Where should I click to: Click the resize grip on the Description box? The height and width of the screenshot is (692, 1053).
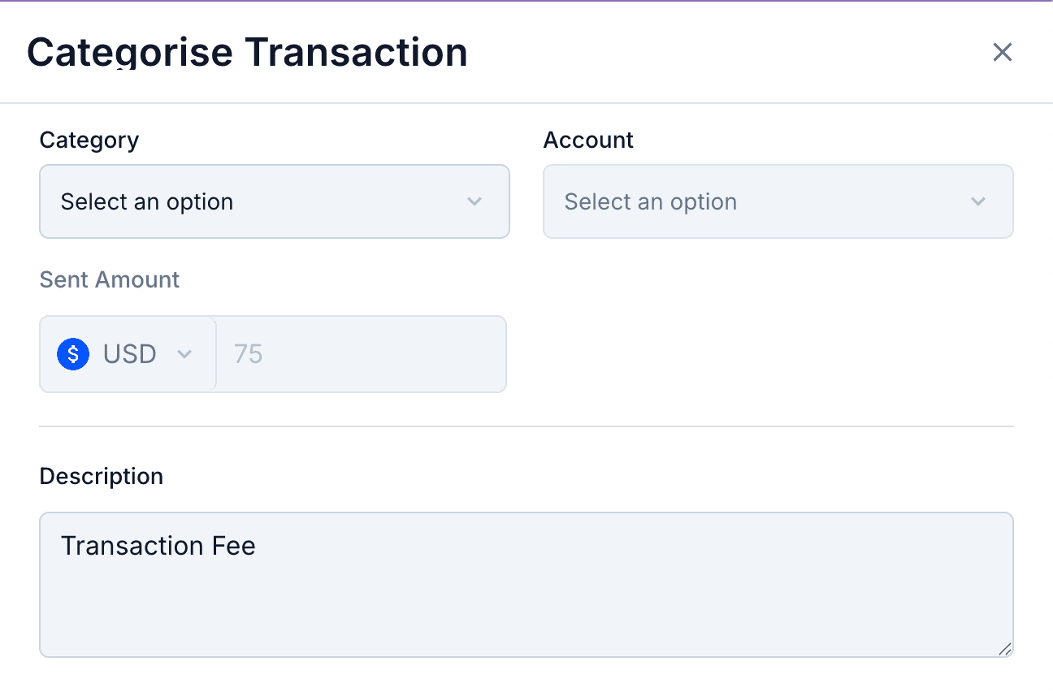point(1006,651)
